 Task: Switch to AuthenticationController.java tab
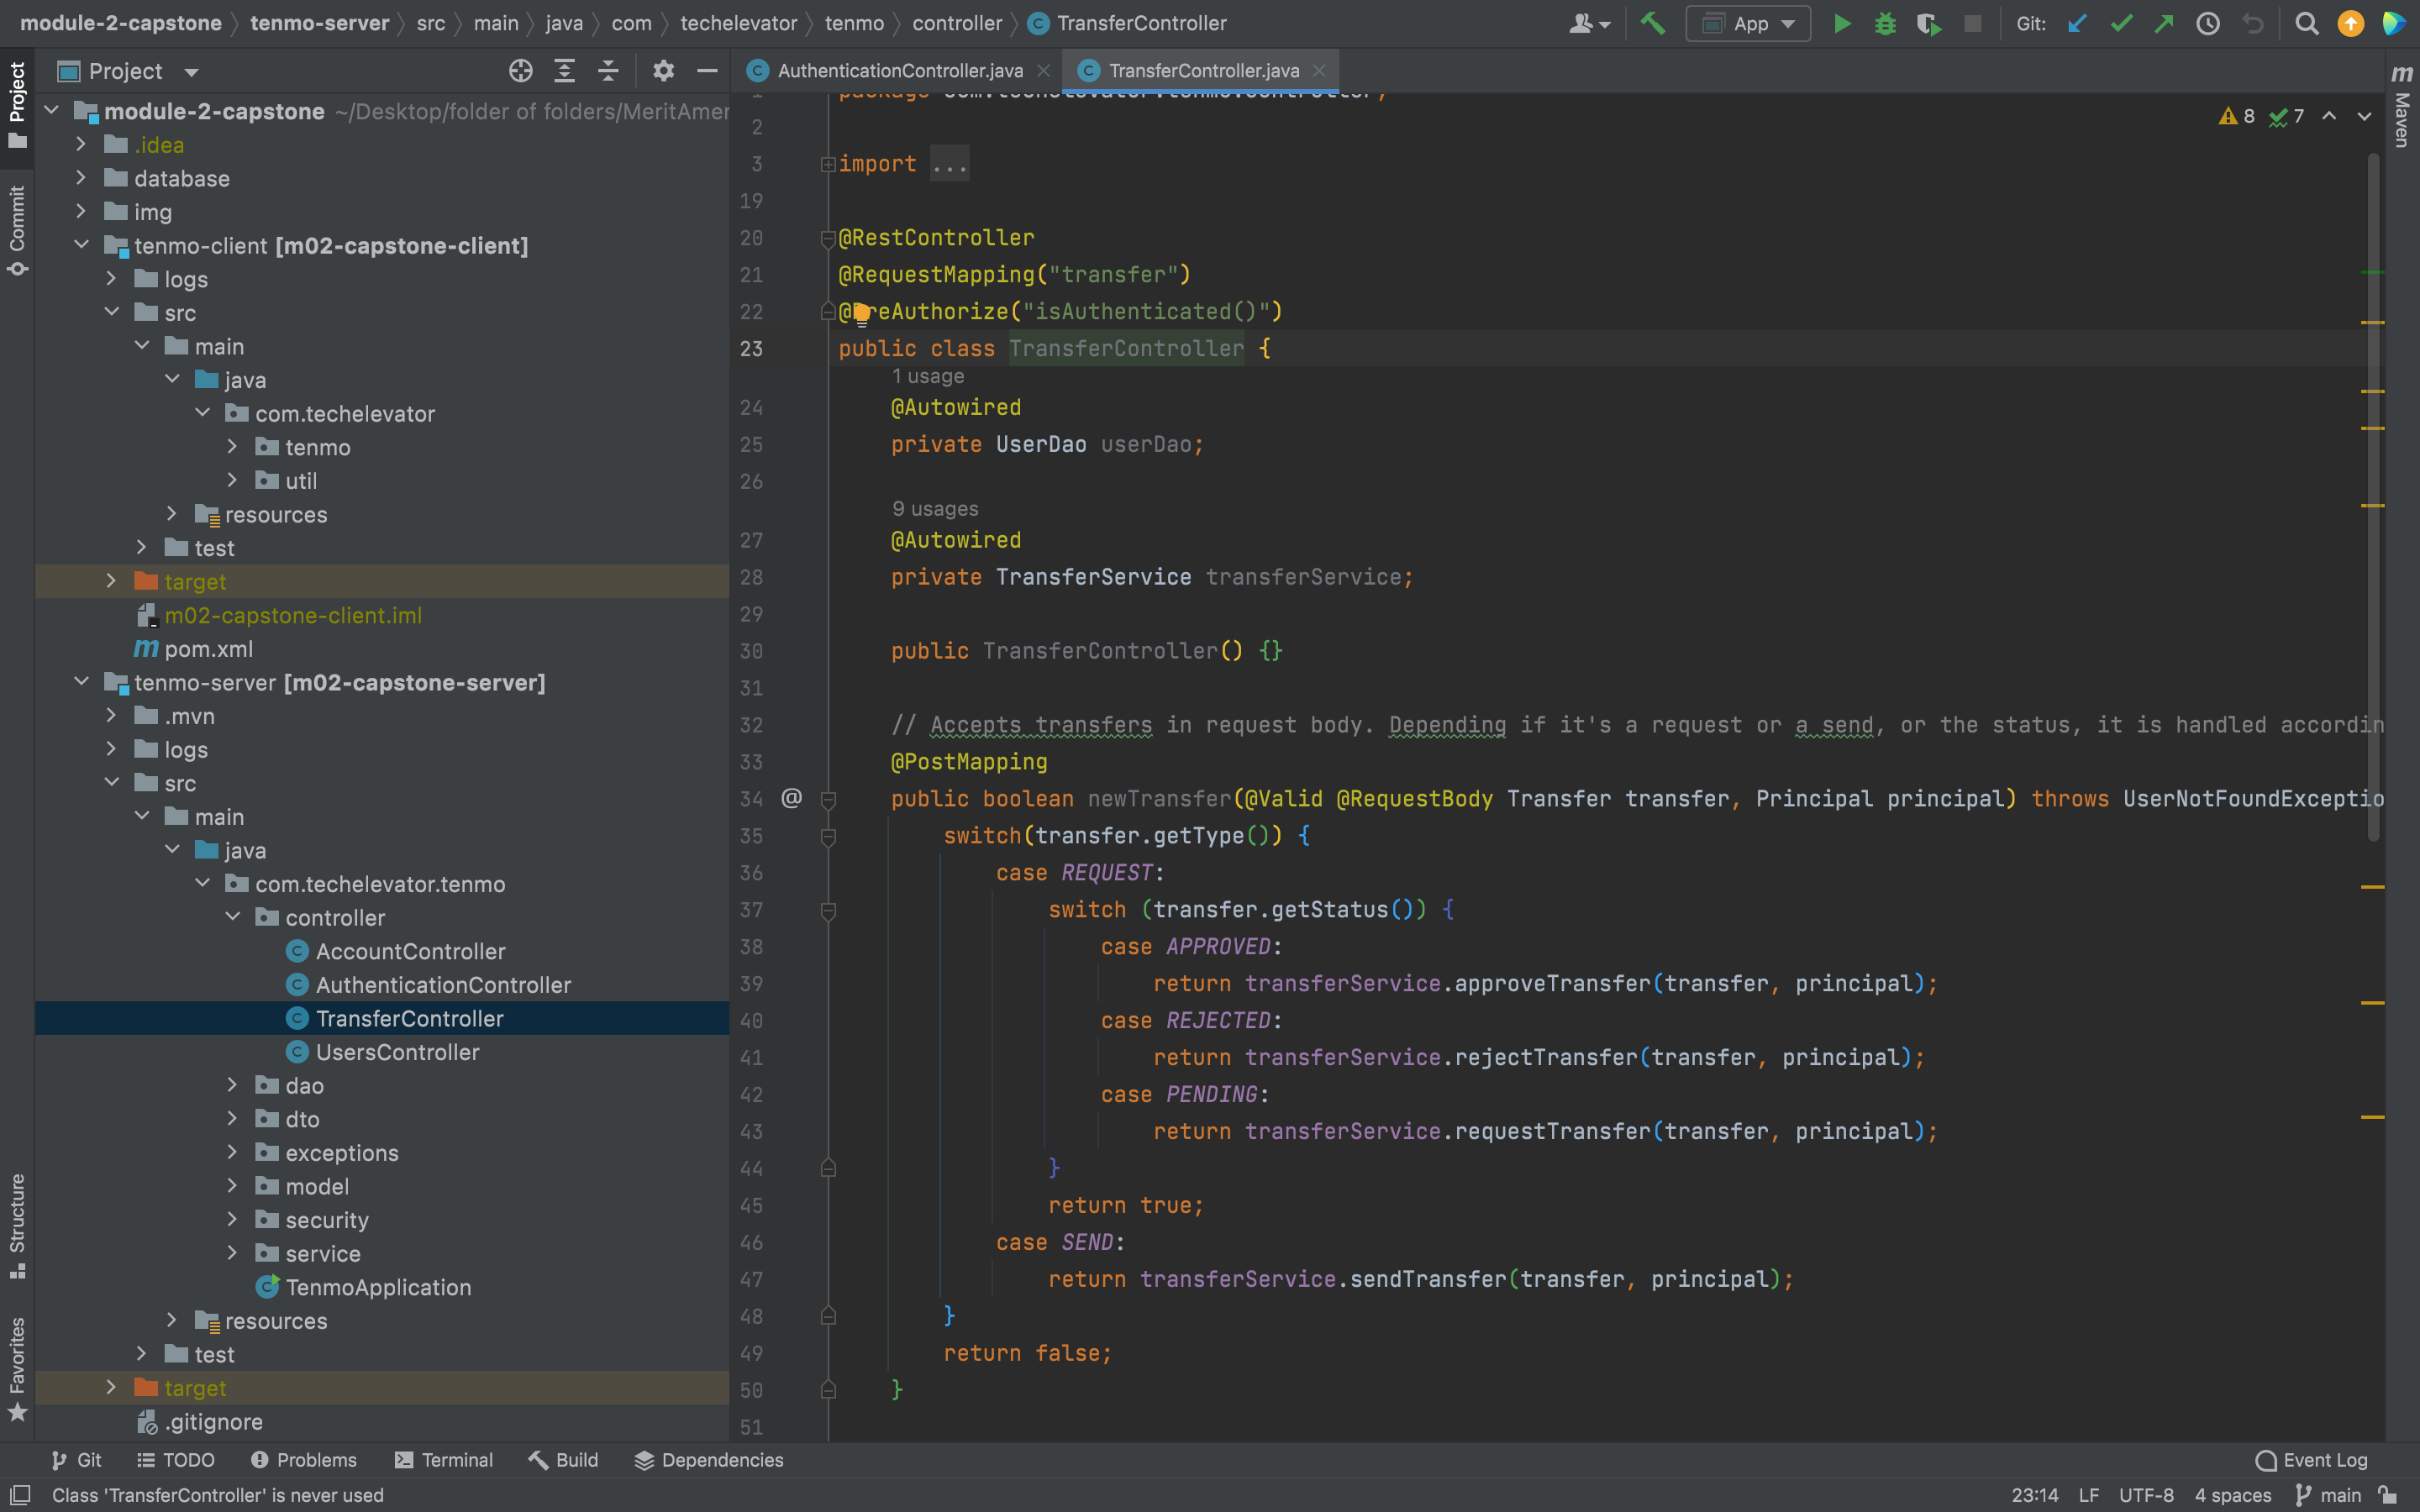tap(899, 71)
